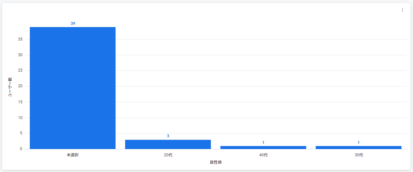This screenshot has width=413, height=172.
Task: Click the 25 tick on y-axis
Action: 20,71
